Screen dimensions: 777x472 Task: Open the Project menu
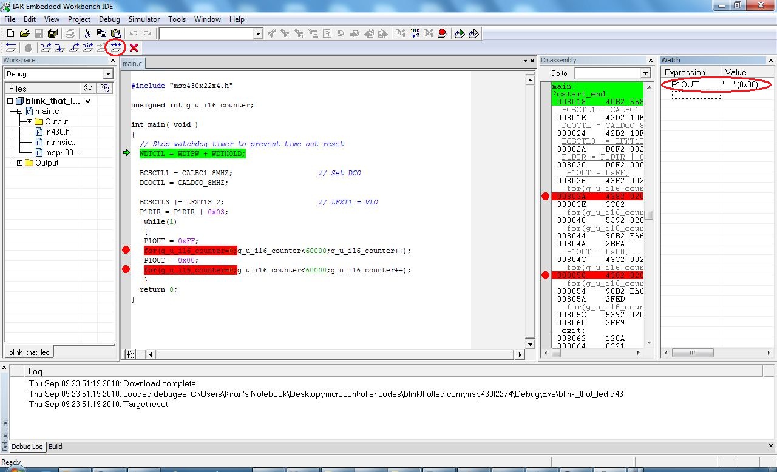coord(79,19)
